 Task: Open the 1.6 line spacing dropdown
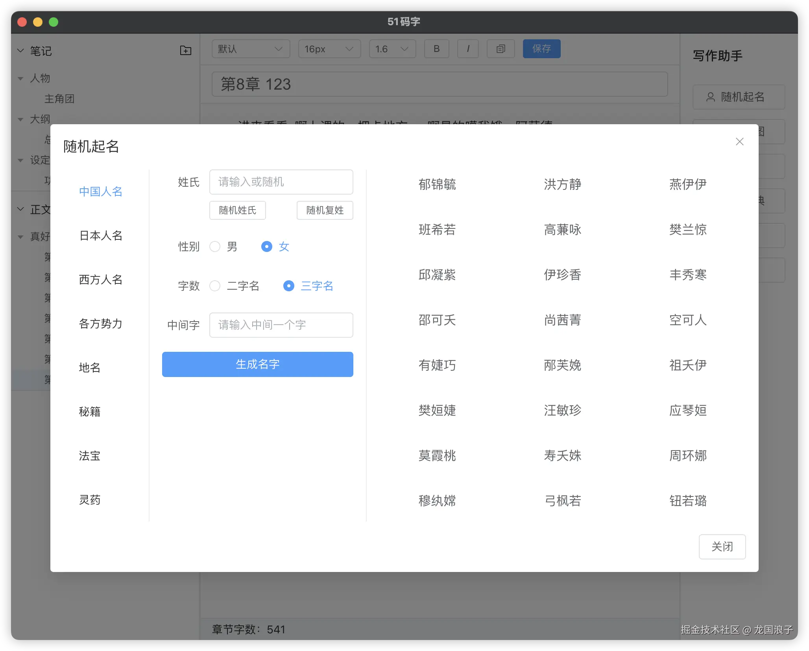(x=392, y=49)
